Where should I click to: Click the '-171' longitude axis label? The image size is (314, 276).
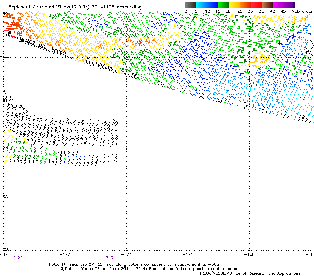[x=188, y=254]
